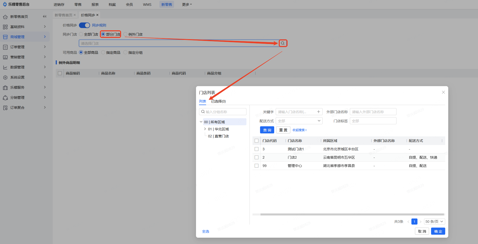Open the 报表 top menu
This screenshot has height=244, width=478.
[x=95, y=5]
